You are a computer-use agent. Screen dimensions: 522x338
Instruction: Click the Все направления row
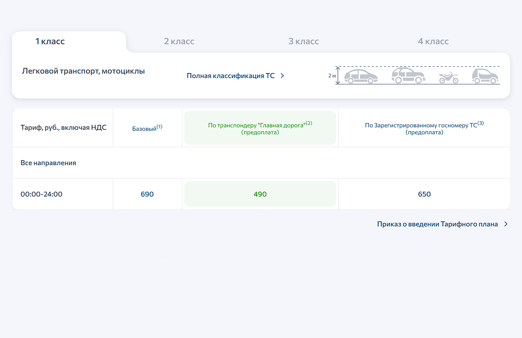(x=261, y=163)
